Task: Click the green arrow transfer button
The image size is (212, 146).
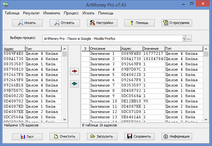Action: click(x=74, y=83)
